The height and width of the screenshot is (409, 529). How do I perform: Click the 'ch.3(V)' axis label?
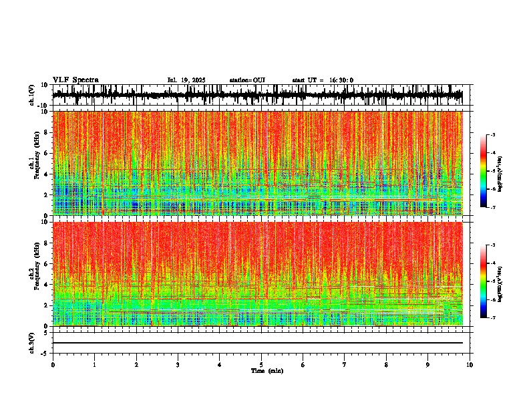(32, 343)
